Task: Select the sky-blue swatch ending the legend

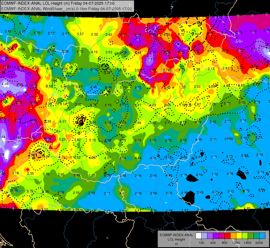Action: click(x=262, y=236)
